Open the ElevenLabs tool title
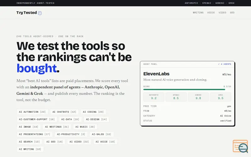Viewport: 251px width, 157px height. point(156,74)
